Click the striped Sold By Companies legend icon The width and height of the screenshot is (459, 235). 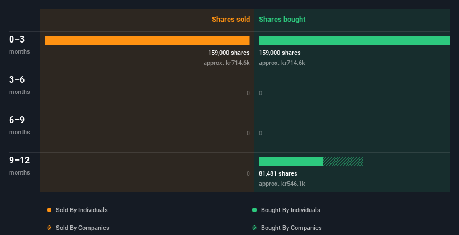pyautogui.click(x=49, y=228)
